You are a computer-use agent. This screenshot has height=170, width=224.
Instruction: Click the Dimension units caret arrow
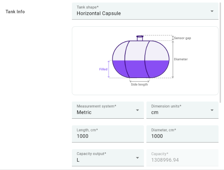(212, 110)
